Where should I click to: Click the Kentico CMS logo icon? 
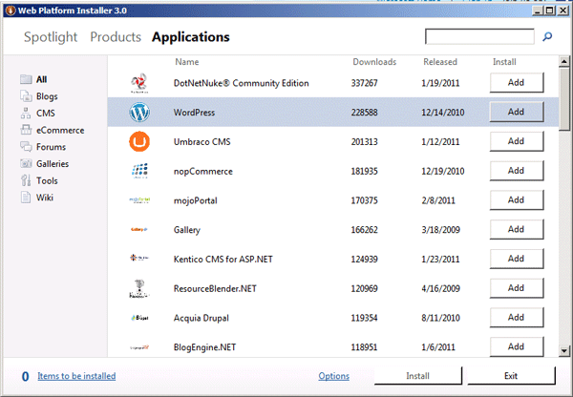coord(139,259)
